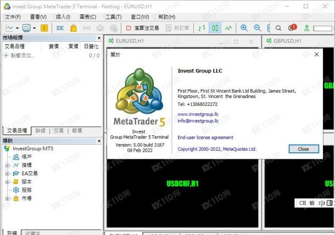Select the EURUSD,H1 chart window title
Image resolution: width=335 pixels, height=235 pixels.
pyautogui.click(x=130, y=41)
